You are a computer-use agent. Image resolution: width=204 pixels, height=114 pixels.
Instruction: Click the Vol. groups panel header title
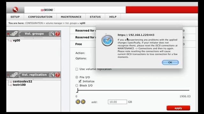pos(34,34)
